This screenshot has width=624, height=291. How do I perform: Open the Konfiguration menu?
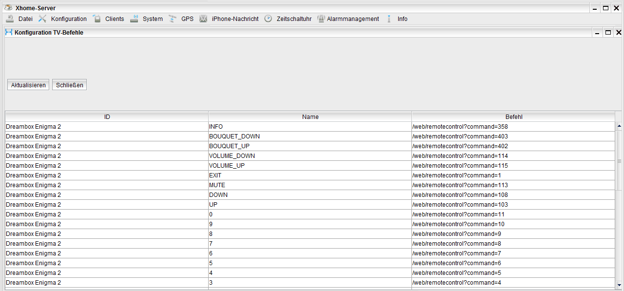69,19
